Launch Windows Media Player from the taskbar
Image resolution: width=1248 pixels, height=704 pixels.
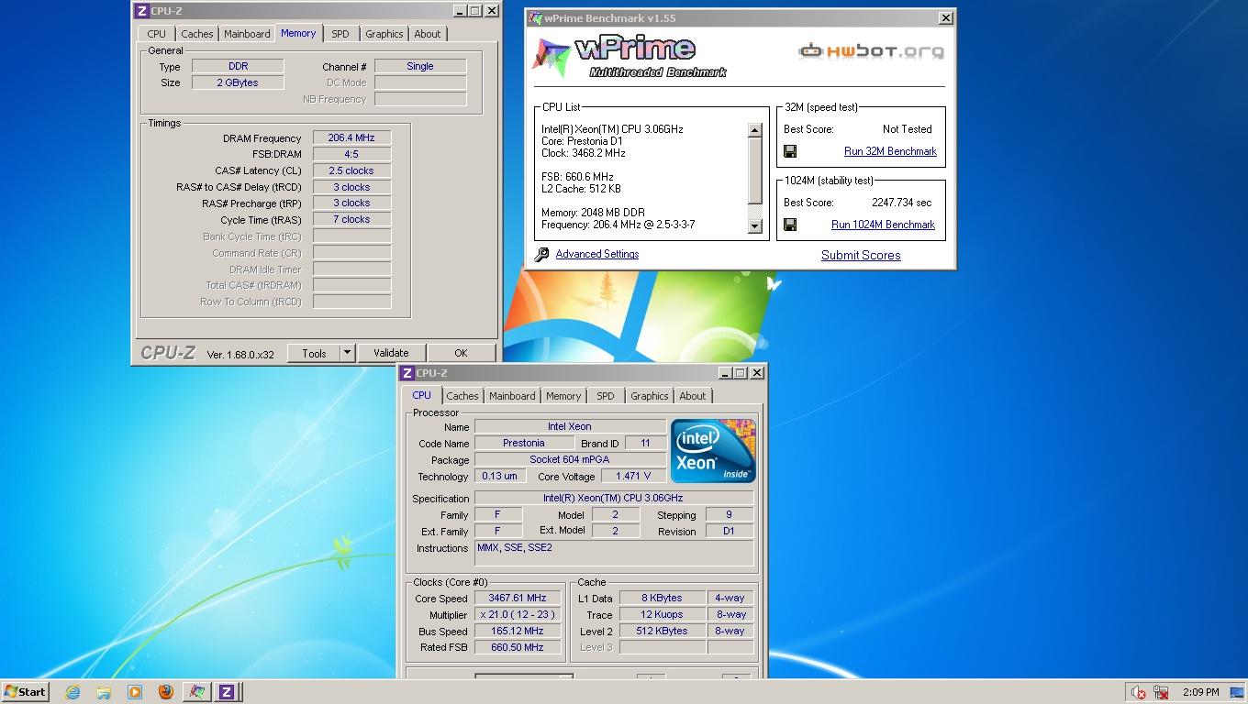point(135,692)
